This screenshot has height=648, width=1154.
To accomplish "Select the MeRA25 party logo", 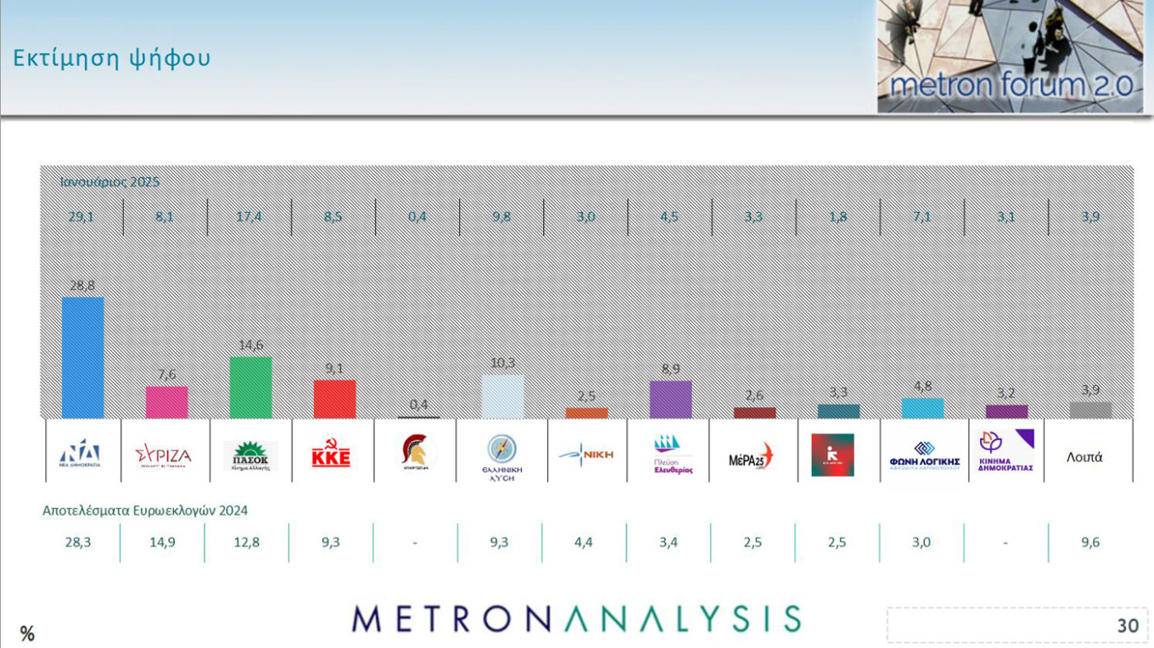I will 751,457.
